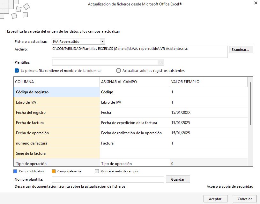Click the ASIGNAR AL CAMPO header

click(x=135, y=82)
